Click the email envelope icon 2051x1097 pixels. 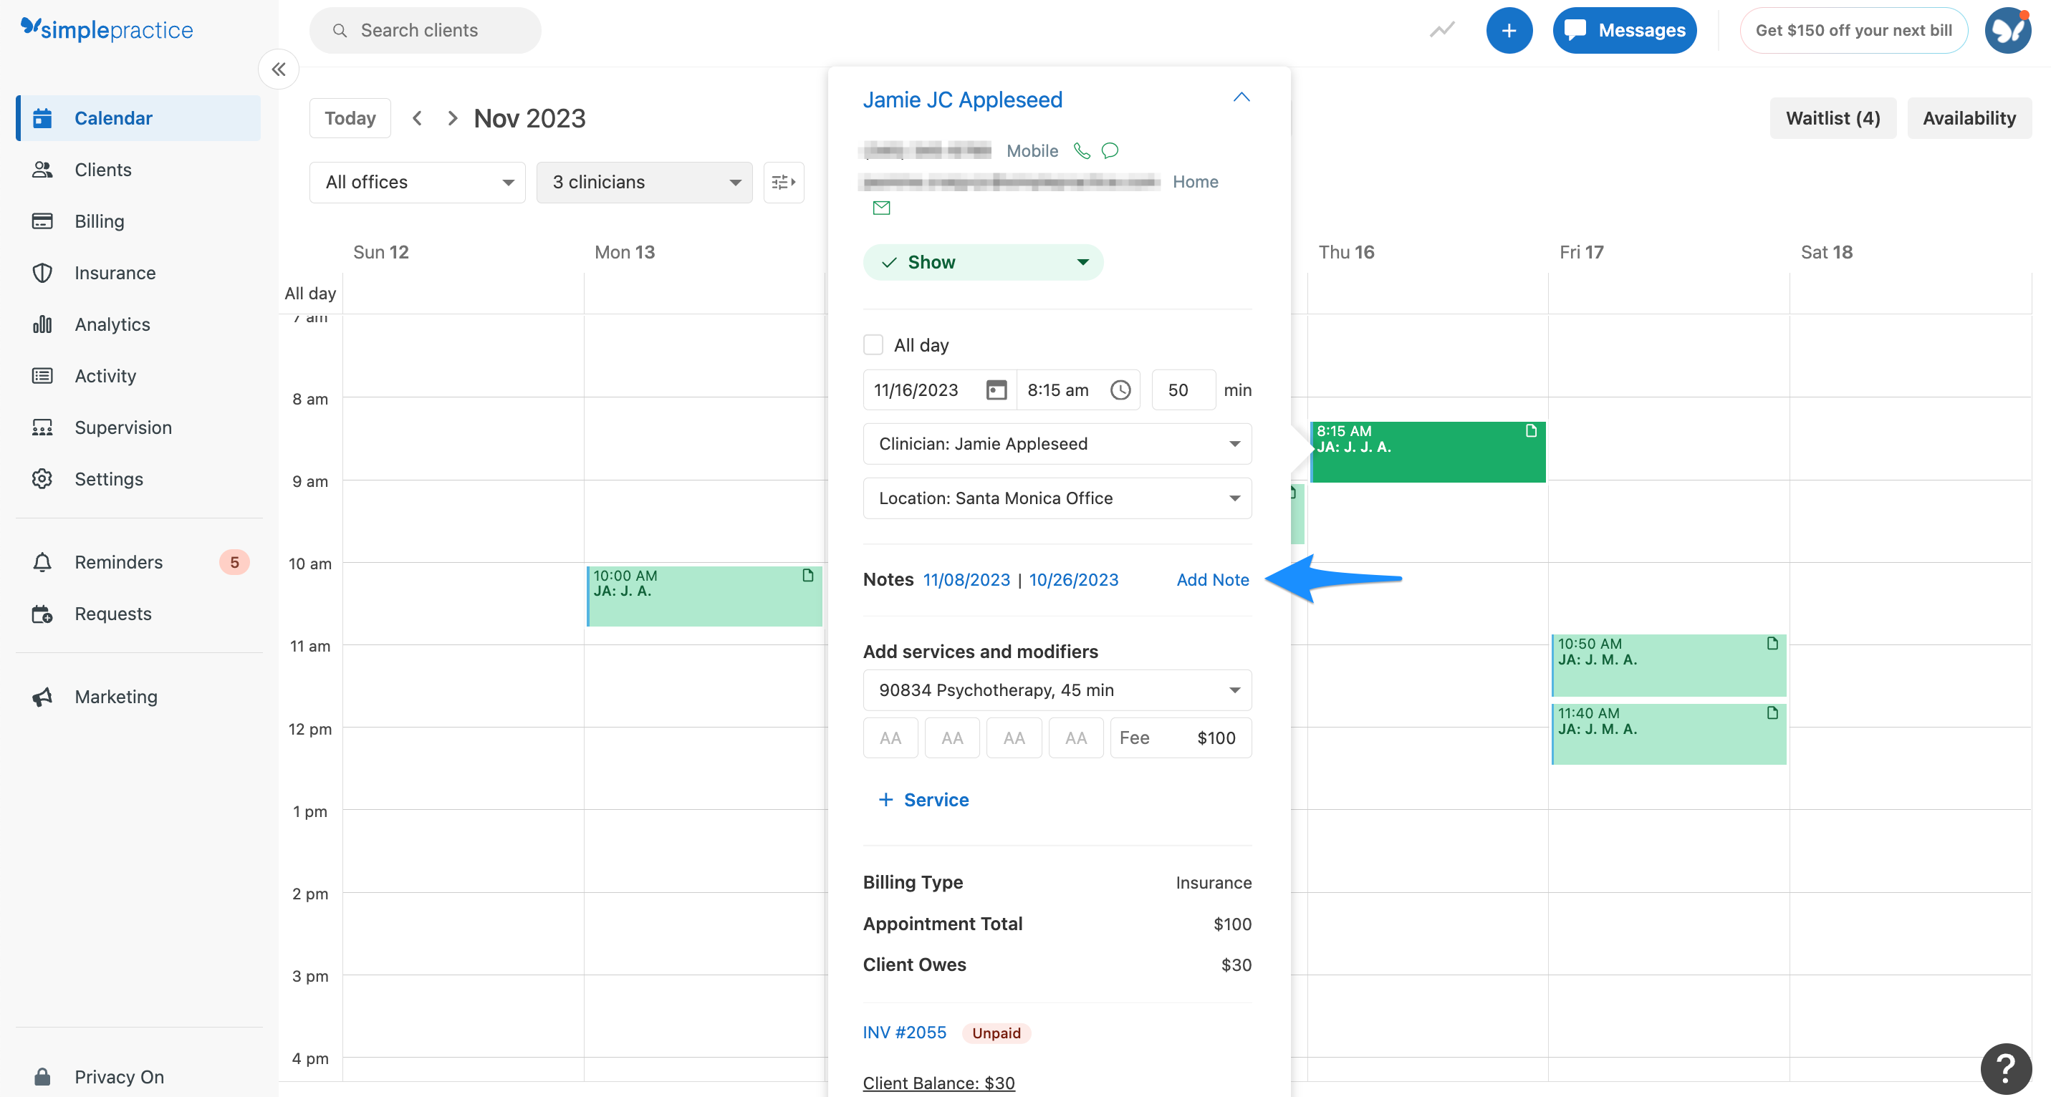pyautogui.click(x=881, y=208)
